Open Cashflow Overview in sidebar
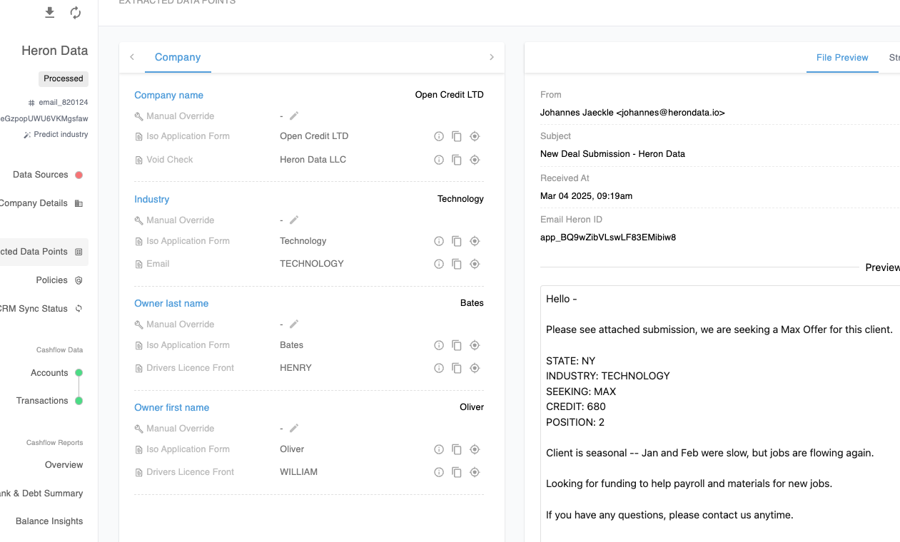This screenshot has height=542, width=900. tap(64, 465)
